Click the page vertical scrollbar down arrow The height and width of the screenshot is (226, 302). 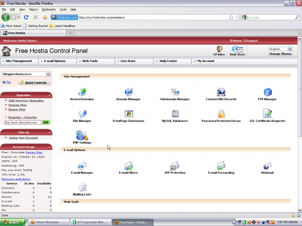pos(300,210)
